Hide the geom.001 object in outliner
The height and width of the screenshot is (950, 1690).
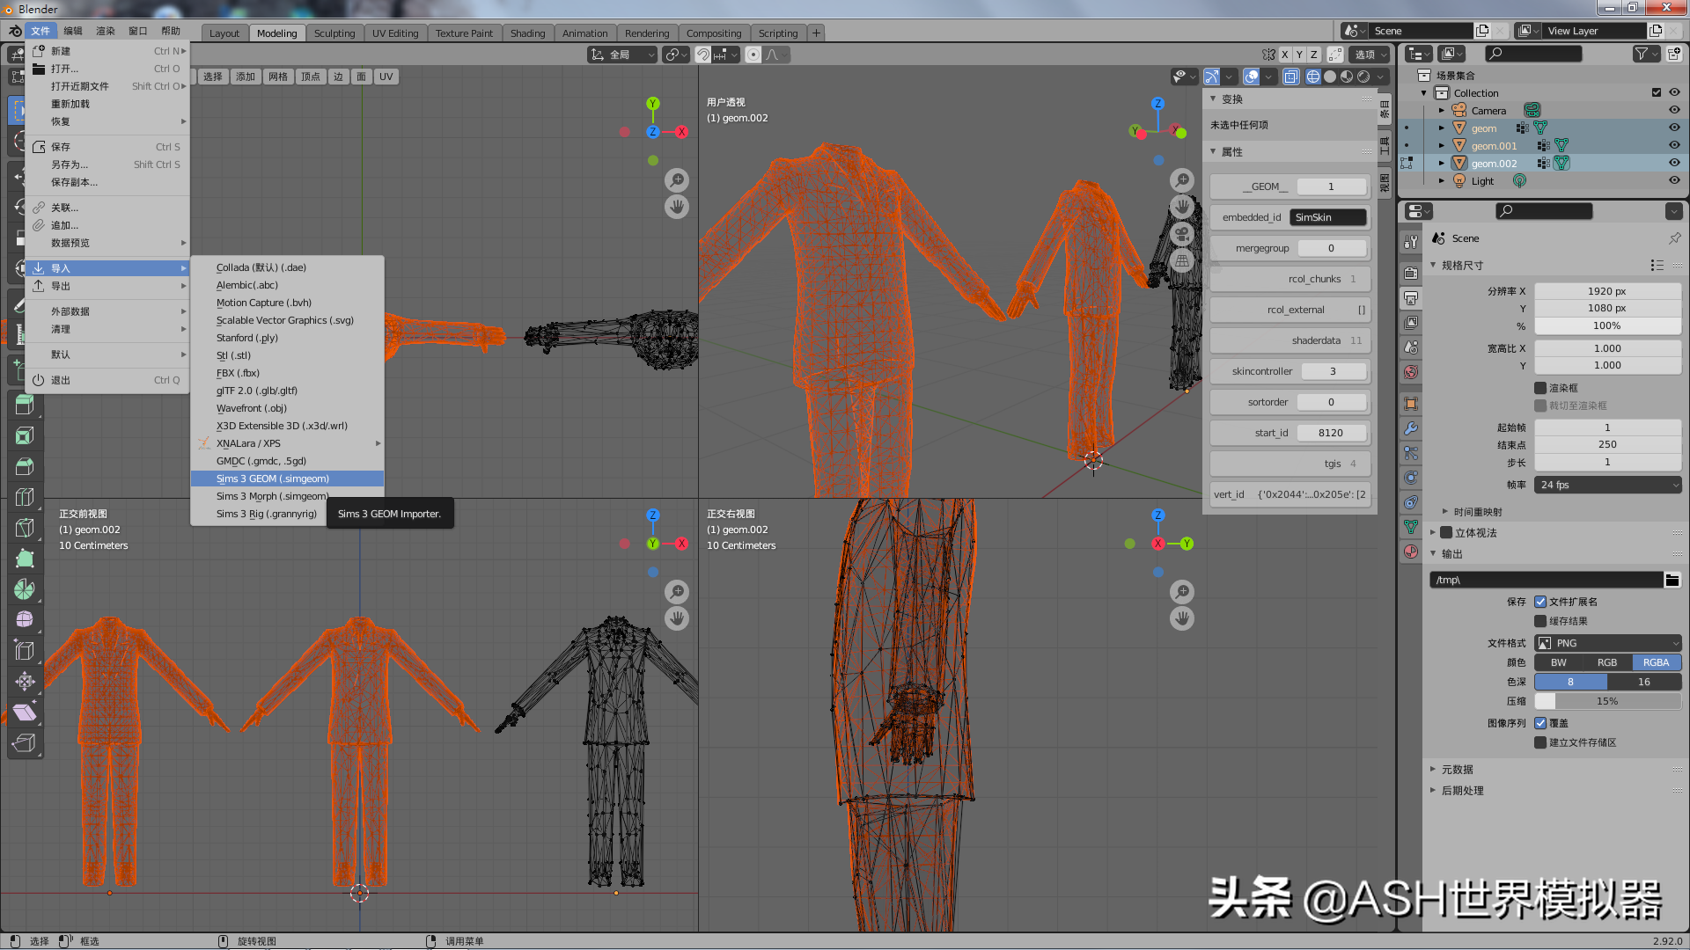[x=1674, y=145]
